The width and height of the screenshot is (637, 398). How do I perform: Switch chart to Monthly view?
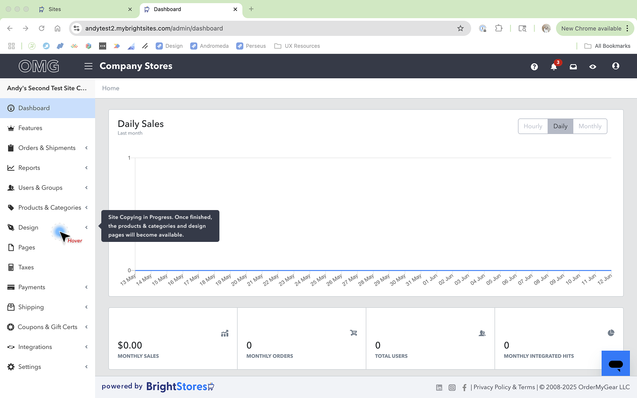(590, 126)
